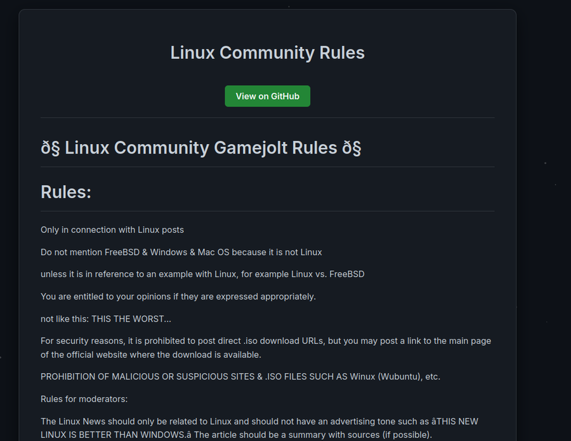Click the 'Rules for moderators:' line
The width and height of the screenshot is (571, 441).
point(84,399)
